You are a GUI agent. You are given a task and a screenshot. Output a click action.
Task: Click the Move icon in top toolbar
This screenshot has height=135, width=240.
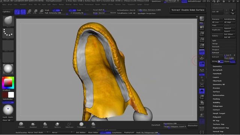(29, 12)
